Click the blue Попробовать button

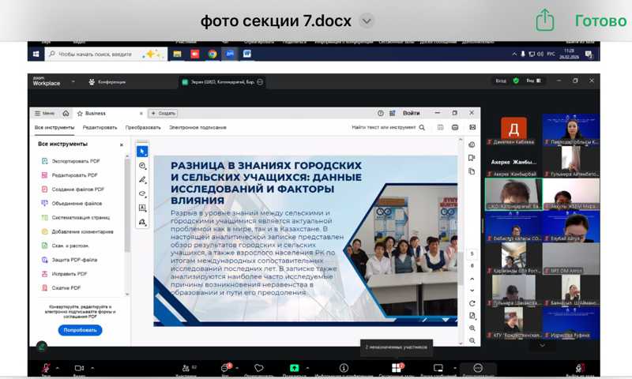coord(80,330)
